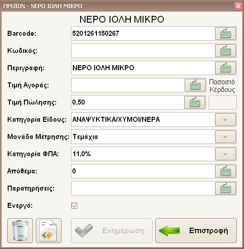Screen dimensions: 244x249
Task: Click into the Περιγραφή field with ΝΕΡΟ ΙΟΛΗ ΜΙΚΡΟ
Action: tap(143, 68)
